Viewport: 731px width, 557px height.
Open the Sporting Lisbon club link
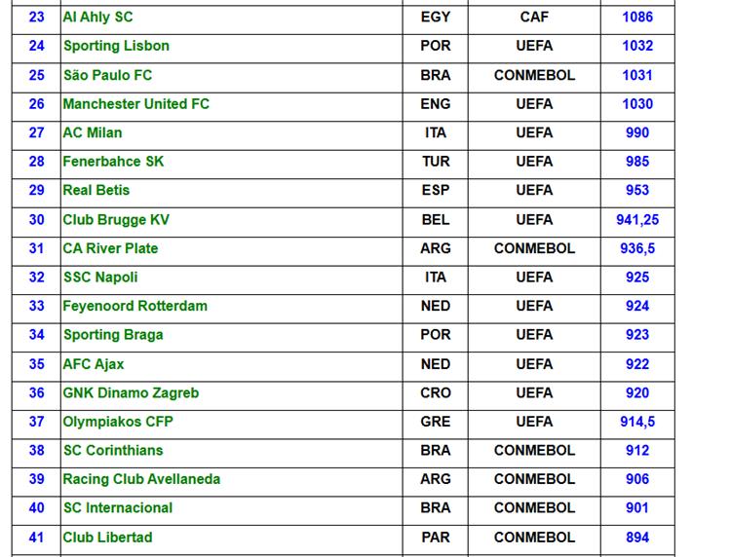tap(116, 46)
